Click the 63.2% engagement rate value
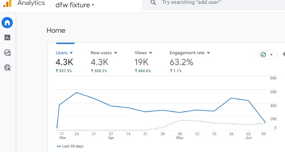Viewport: 285px width, 152px height. click(x=181, y=62)
